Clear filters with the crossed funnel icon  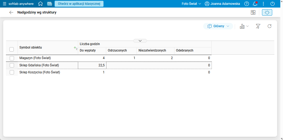pyautogui.click(x=258, y=26)
